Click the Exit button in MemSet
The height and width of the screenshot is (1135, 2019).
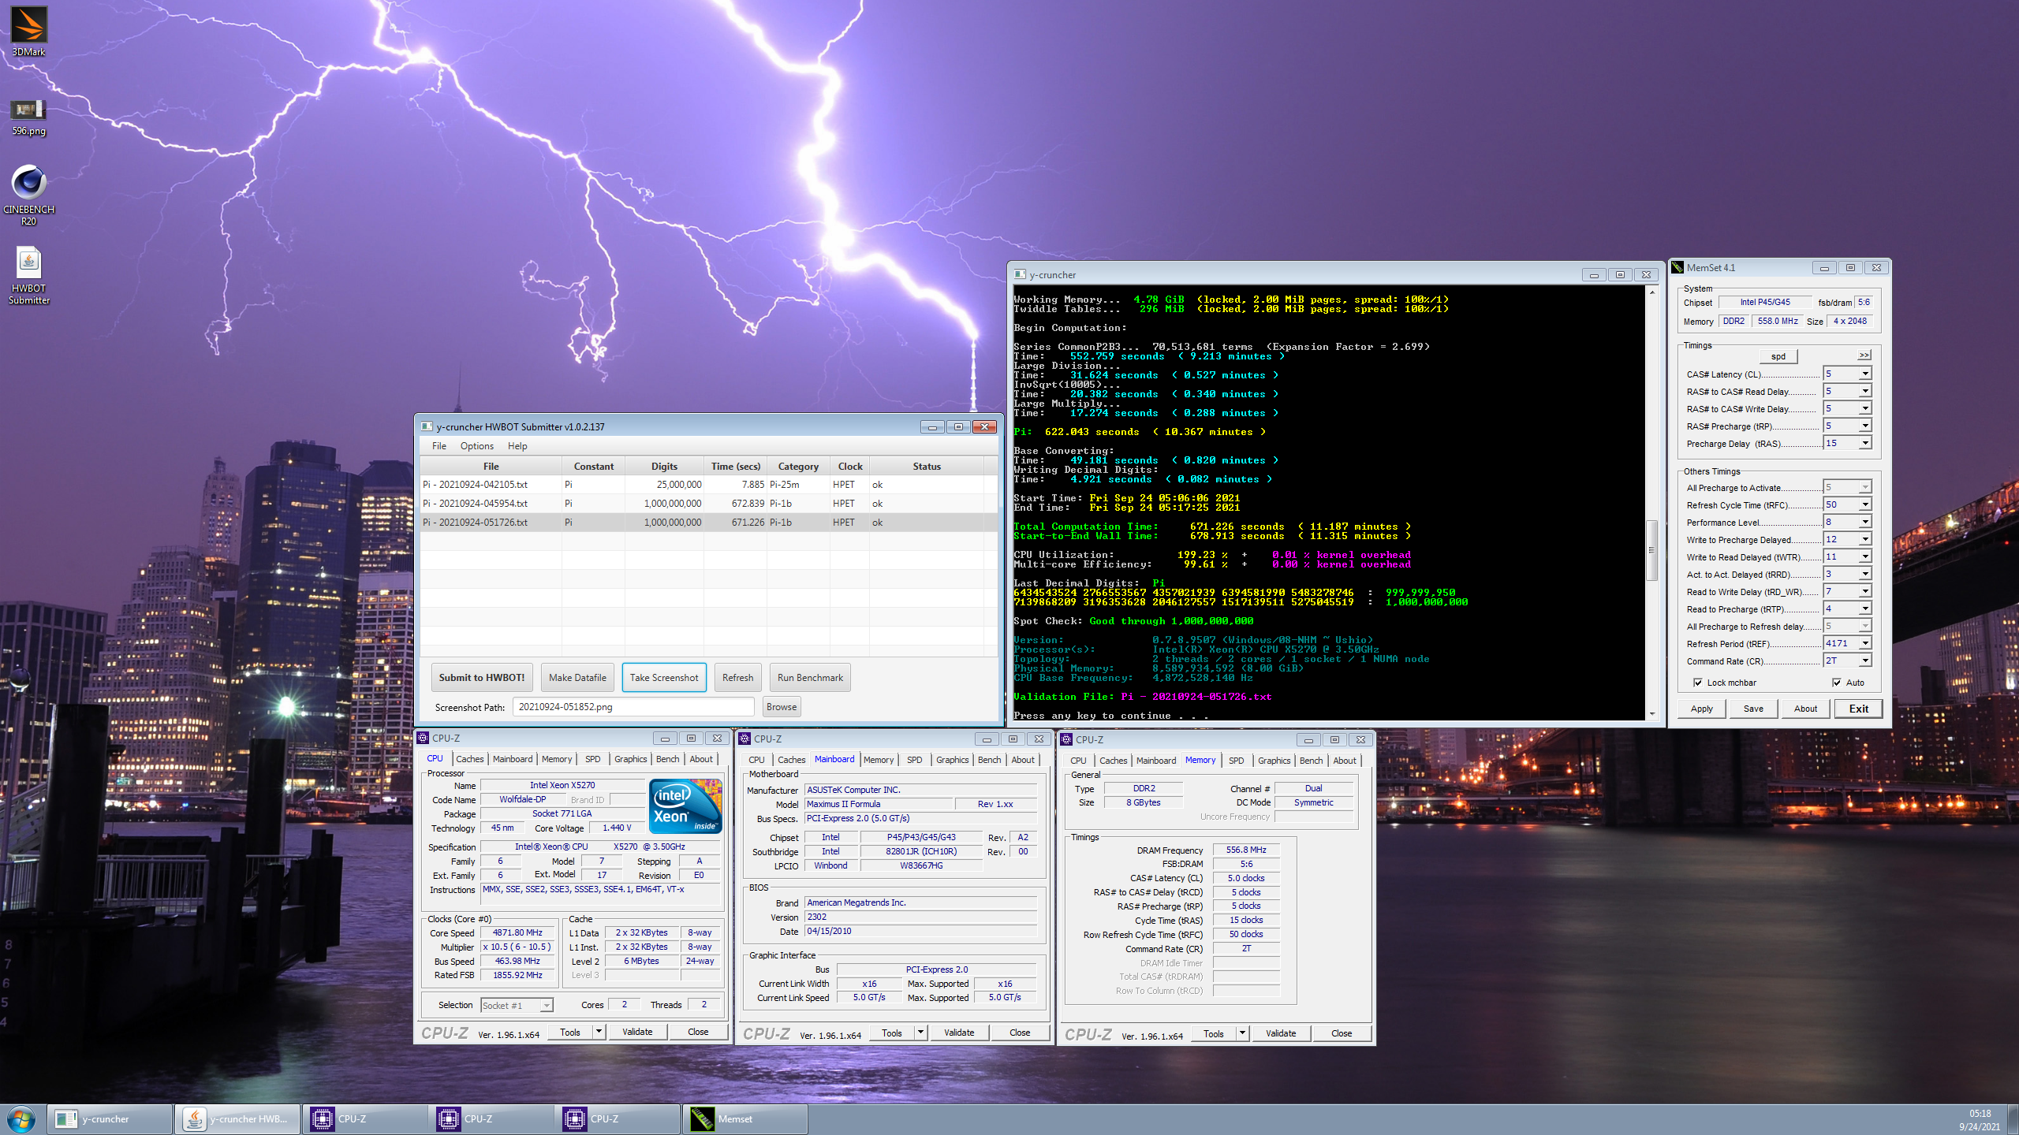tap(1858, 709)
